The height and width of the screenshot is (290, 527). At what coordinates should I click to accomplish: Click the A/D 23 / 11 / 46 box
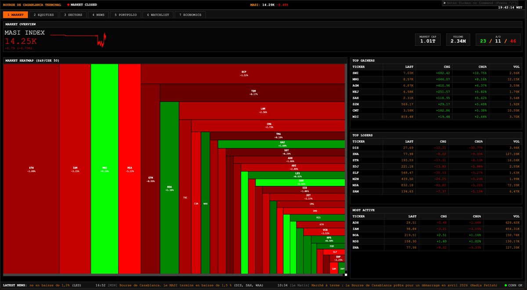(497, 39)
